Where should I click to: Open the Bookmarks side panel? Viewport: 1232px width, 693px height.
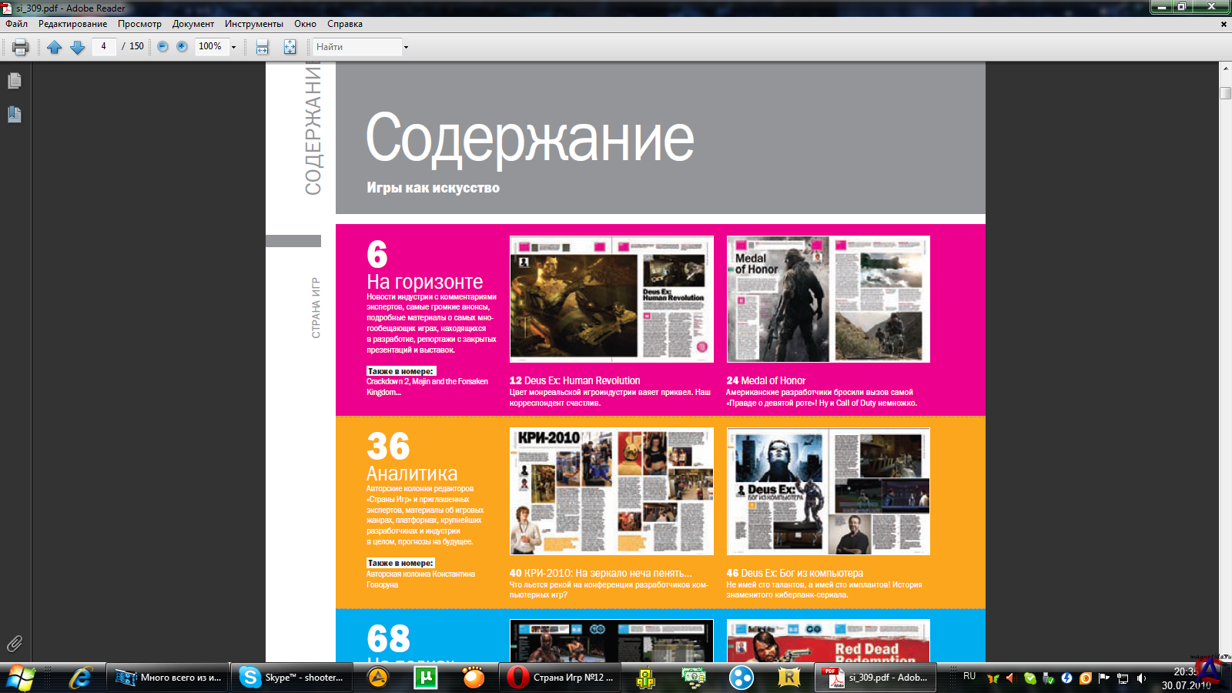click(15, 115)
